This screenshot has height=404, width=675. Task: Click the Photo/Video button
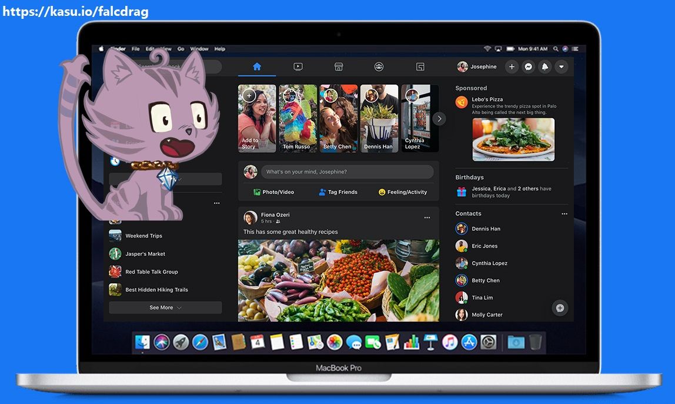pos(274,192)
